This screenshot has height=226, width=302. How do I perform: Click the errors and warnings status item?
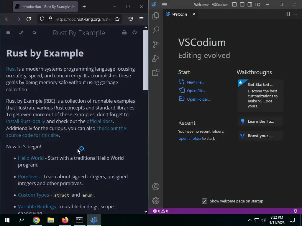pyautogui.click(x=161, y=211)
